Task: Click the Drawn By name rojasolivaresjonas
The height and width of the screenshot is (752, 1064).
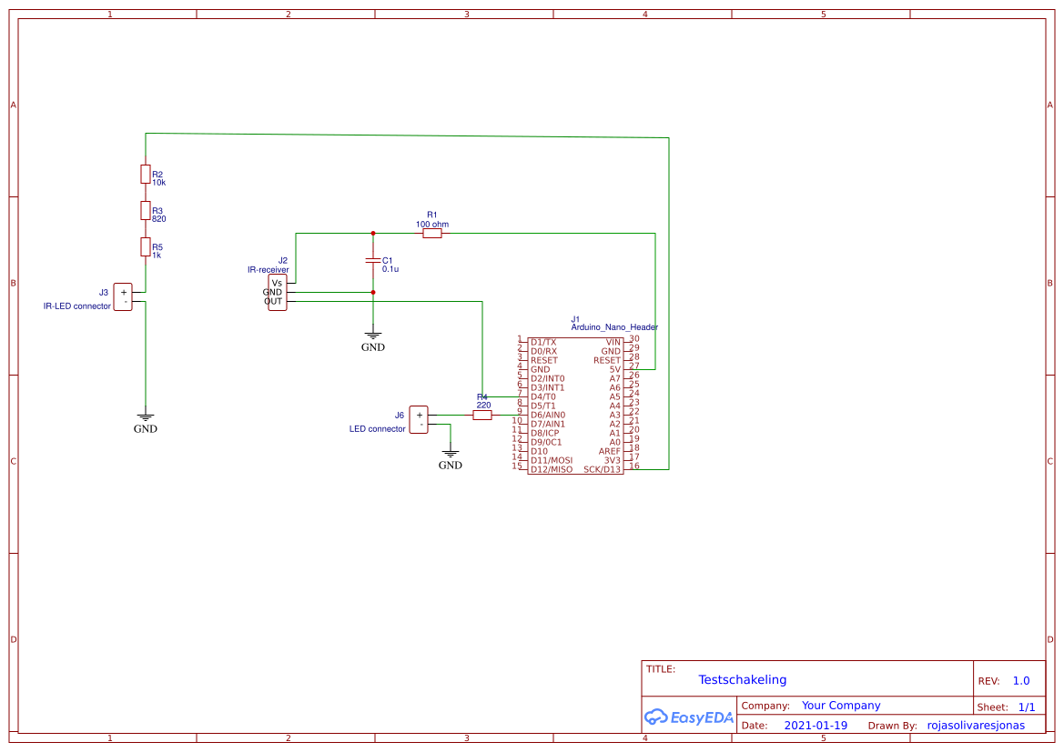Action: [x=978, y=725]
